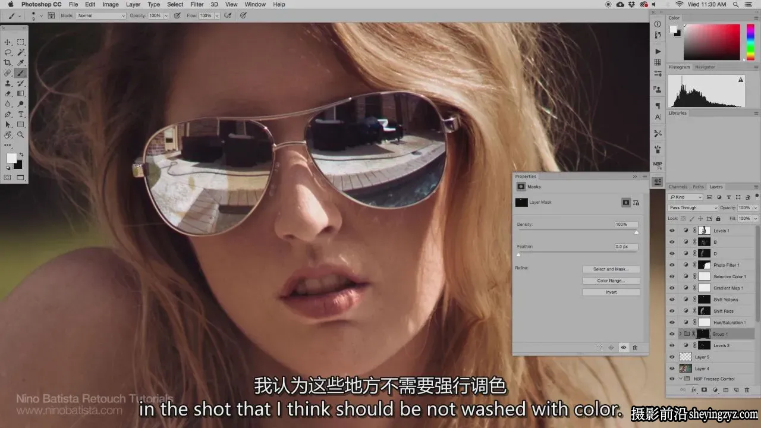The height and width of the screenshot is (428, 761).
Task: Add layer style via fx icon
Action: 694,390
